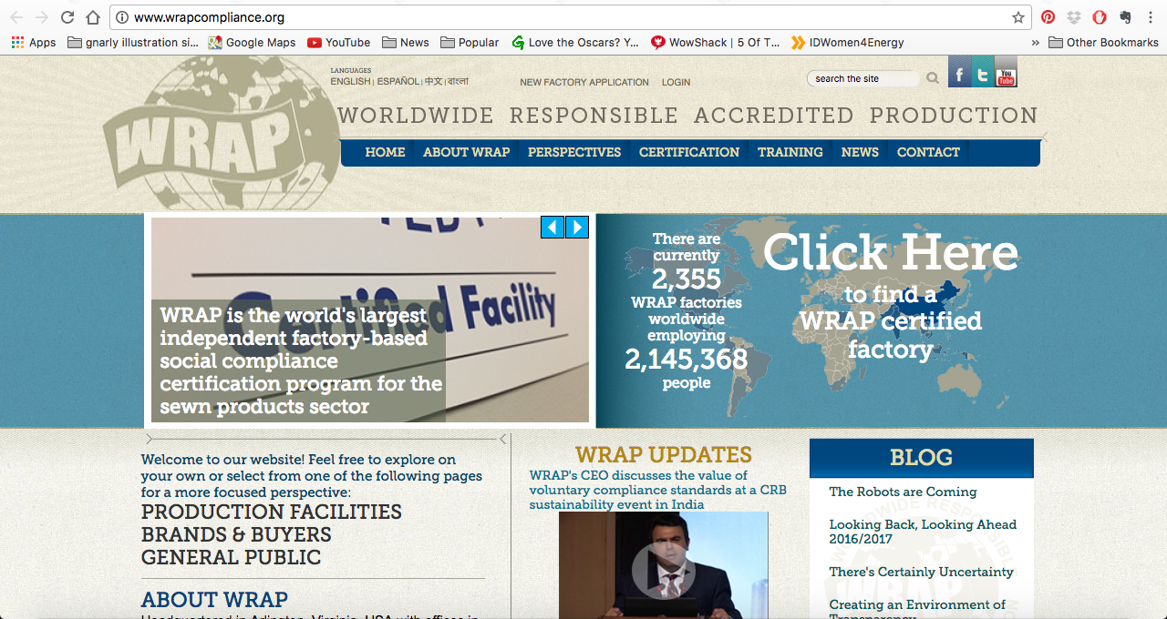Open the YouTube bookmark

(338, 42)
